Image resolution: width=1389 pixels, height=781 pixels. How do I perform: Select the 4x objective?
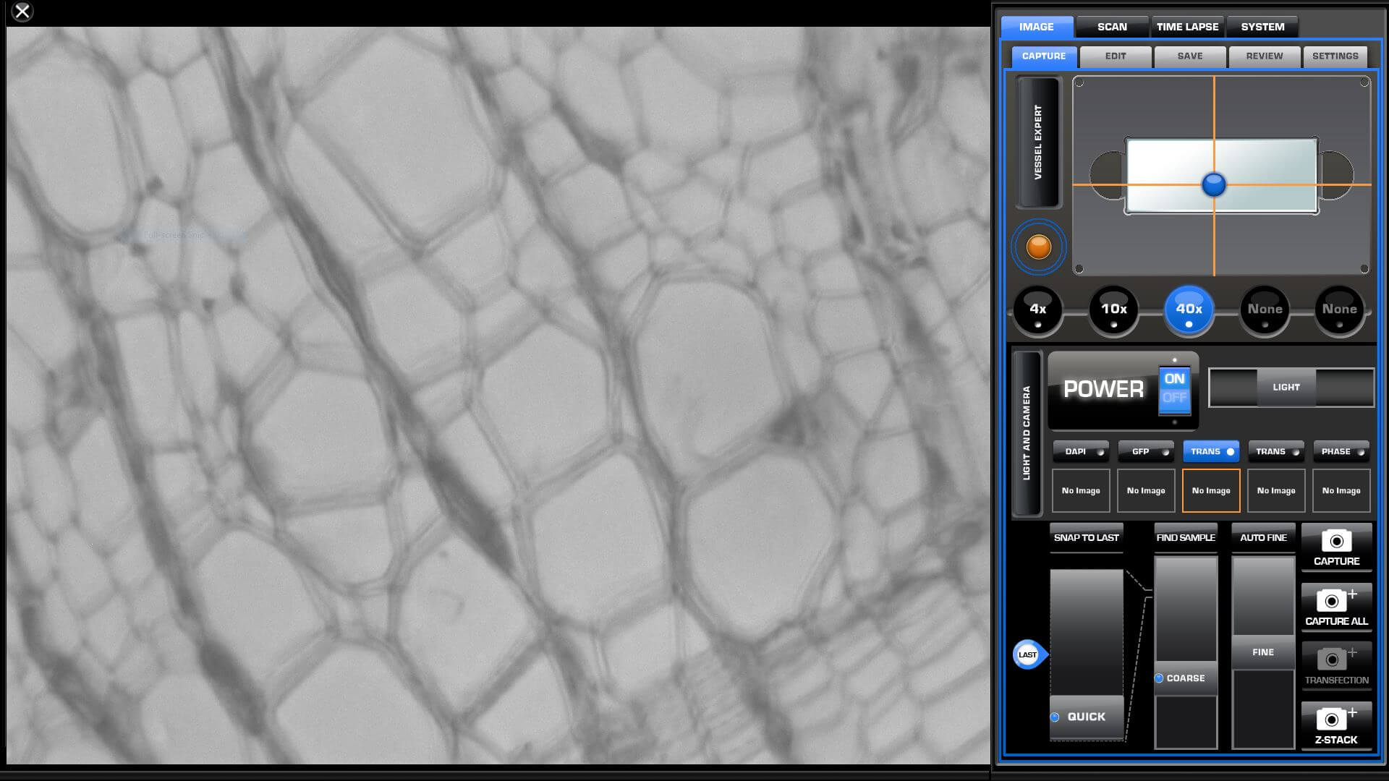coord(1037,310)
